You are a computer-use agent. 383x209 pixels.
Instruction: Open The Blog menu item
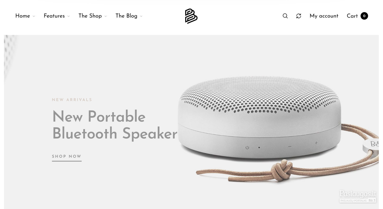click(126, 16)
